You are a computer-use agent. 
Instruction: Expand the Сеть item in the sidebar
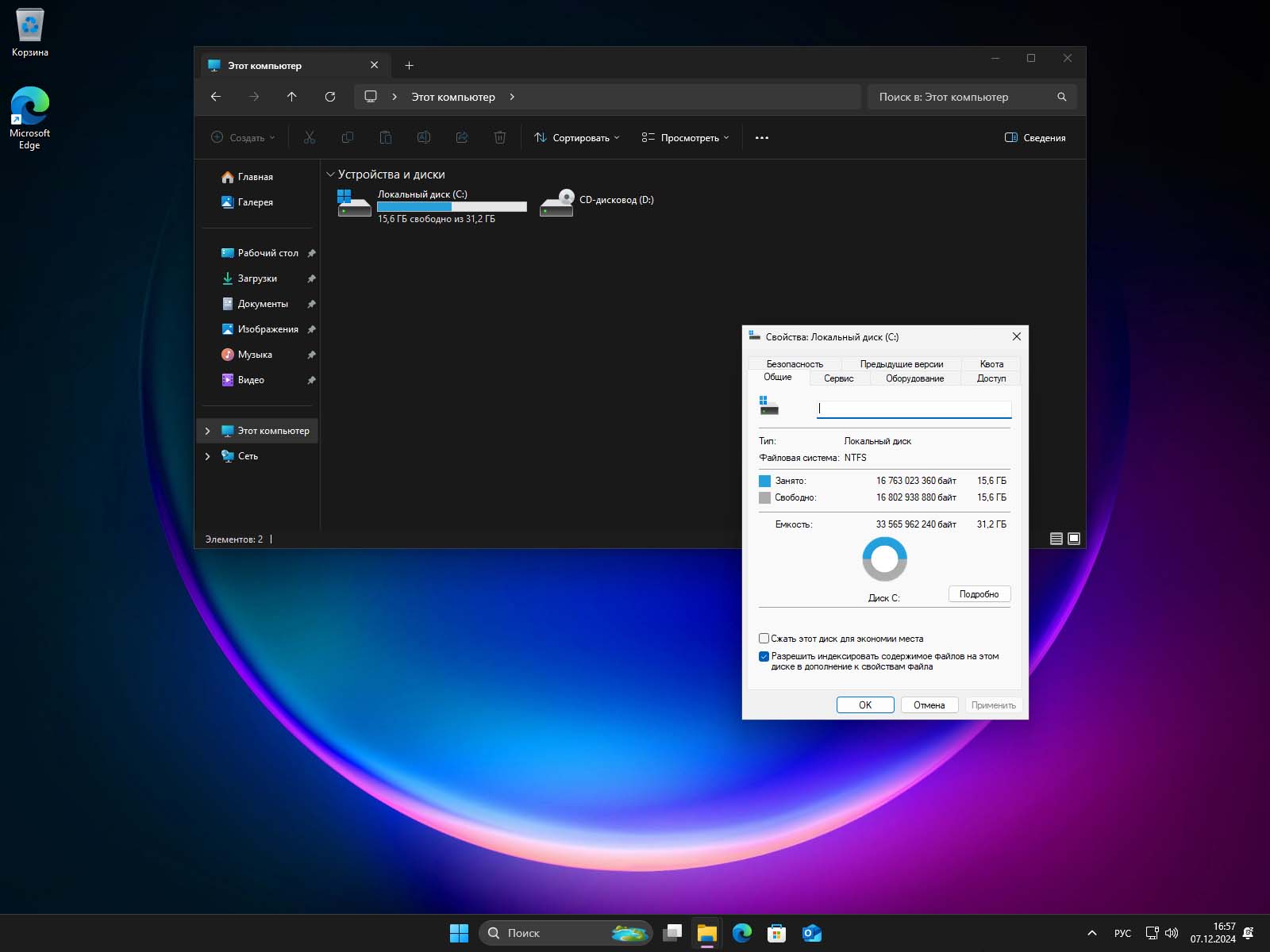pos(207,455)
